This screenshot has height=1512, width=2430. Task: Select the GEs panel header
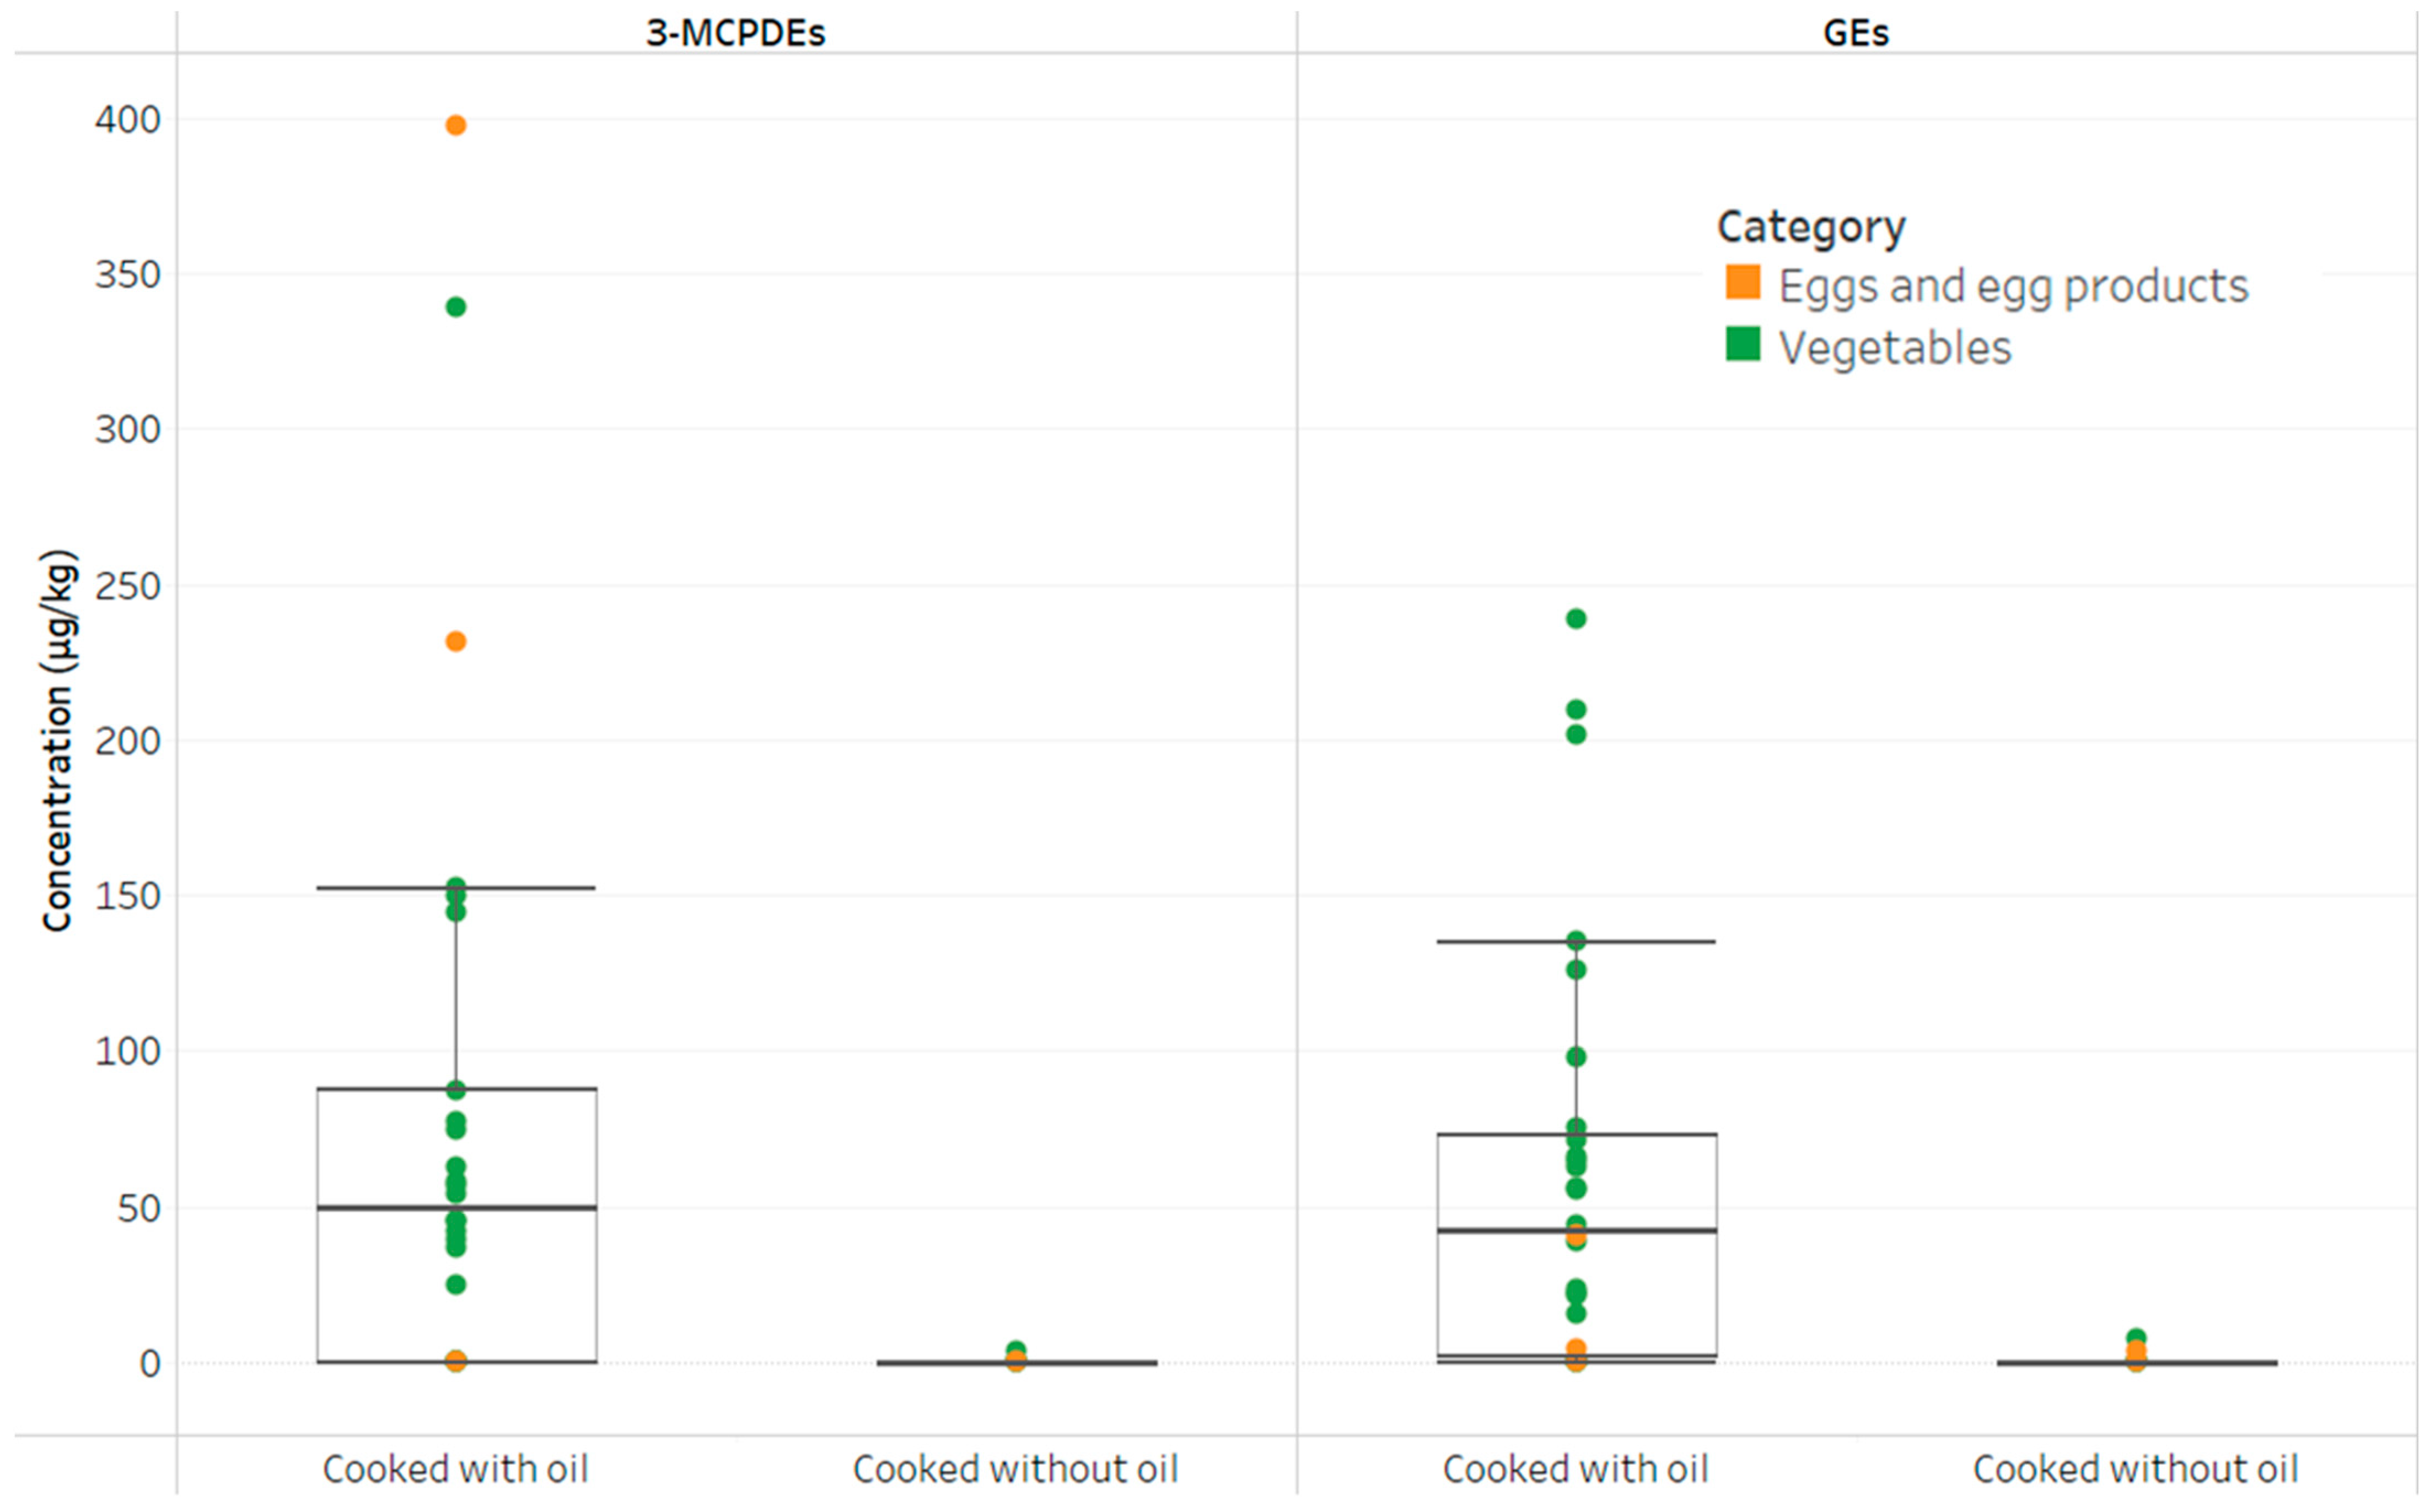point(1856,33)
